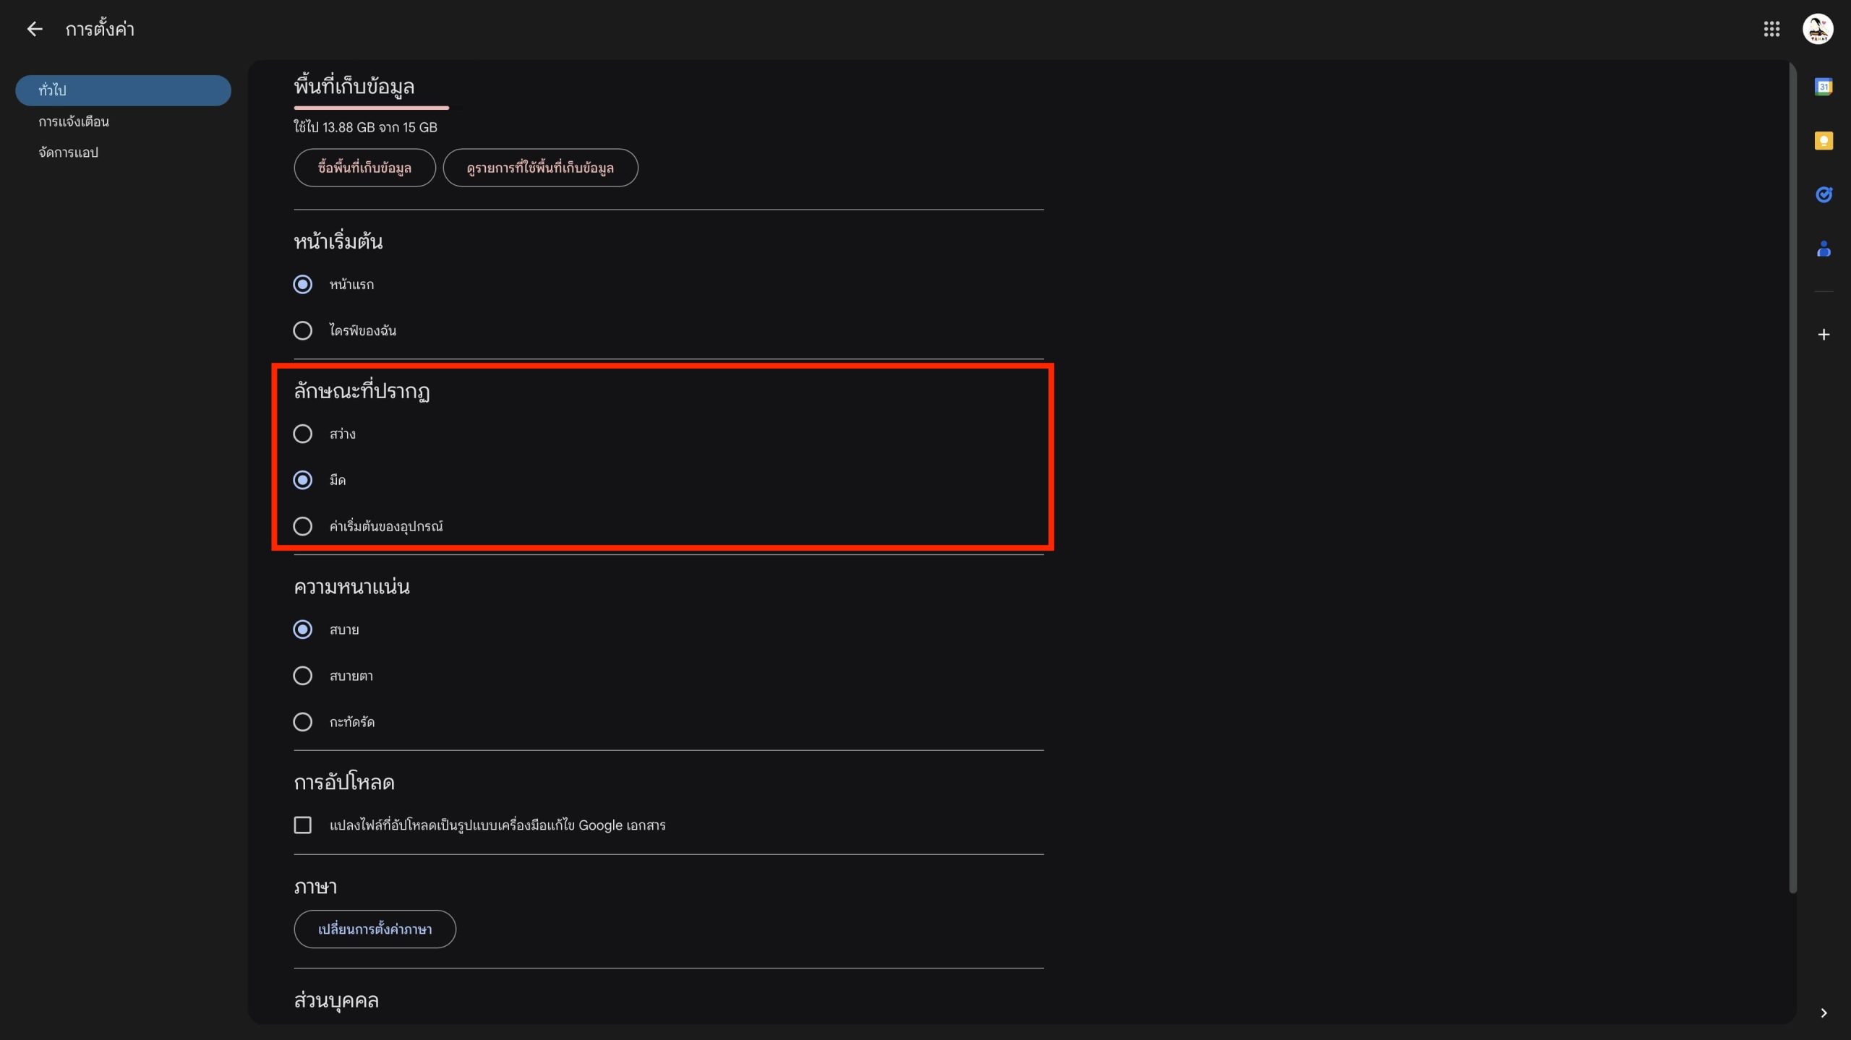Open the Google apps grid launcher
The width and height of the screenshot is (1851, 1040).
click(x=1771, y=29)
